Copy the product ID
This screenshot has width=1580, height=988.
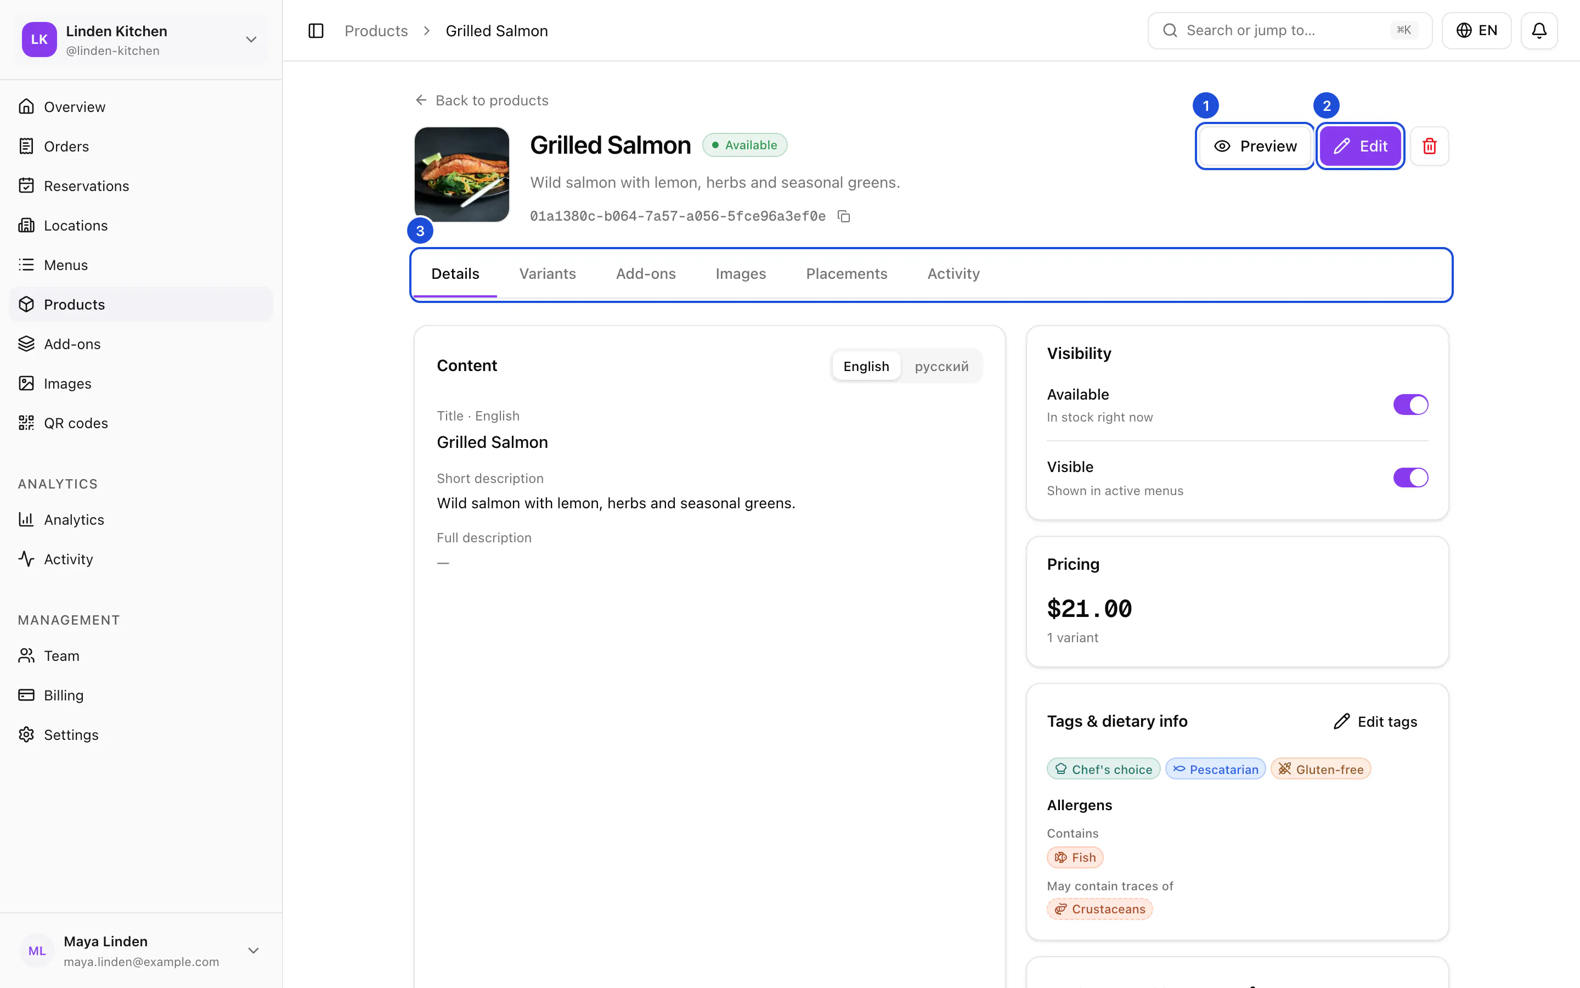point(844,216)
